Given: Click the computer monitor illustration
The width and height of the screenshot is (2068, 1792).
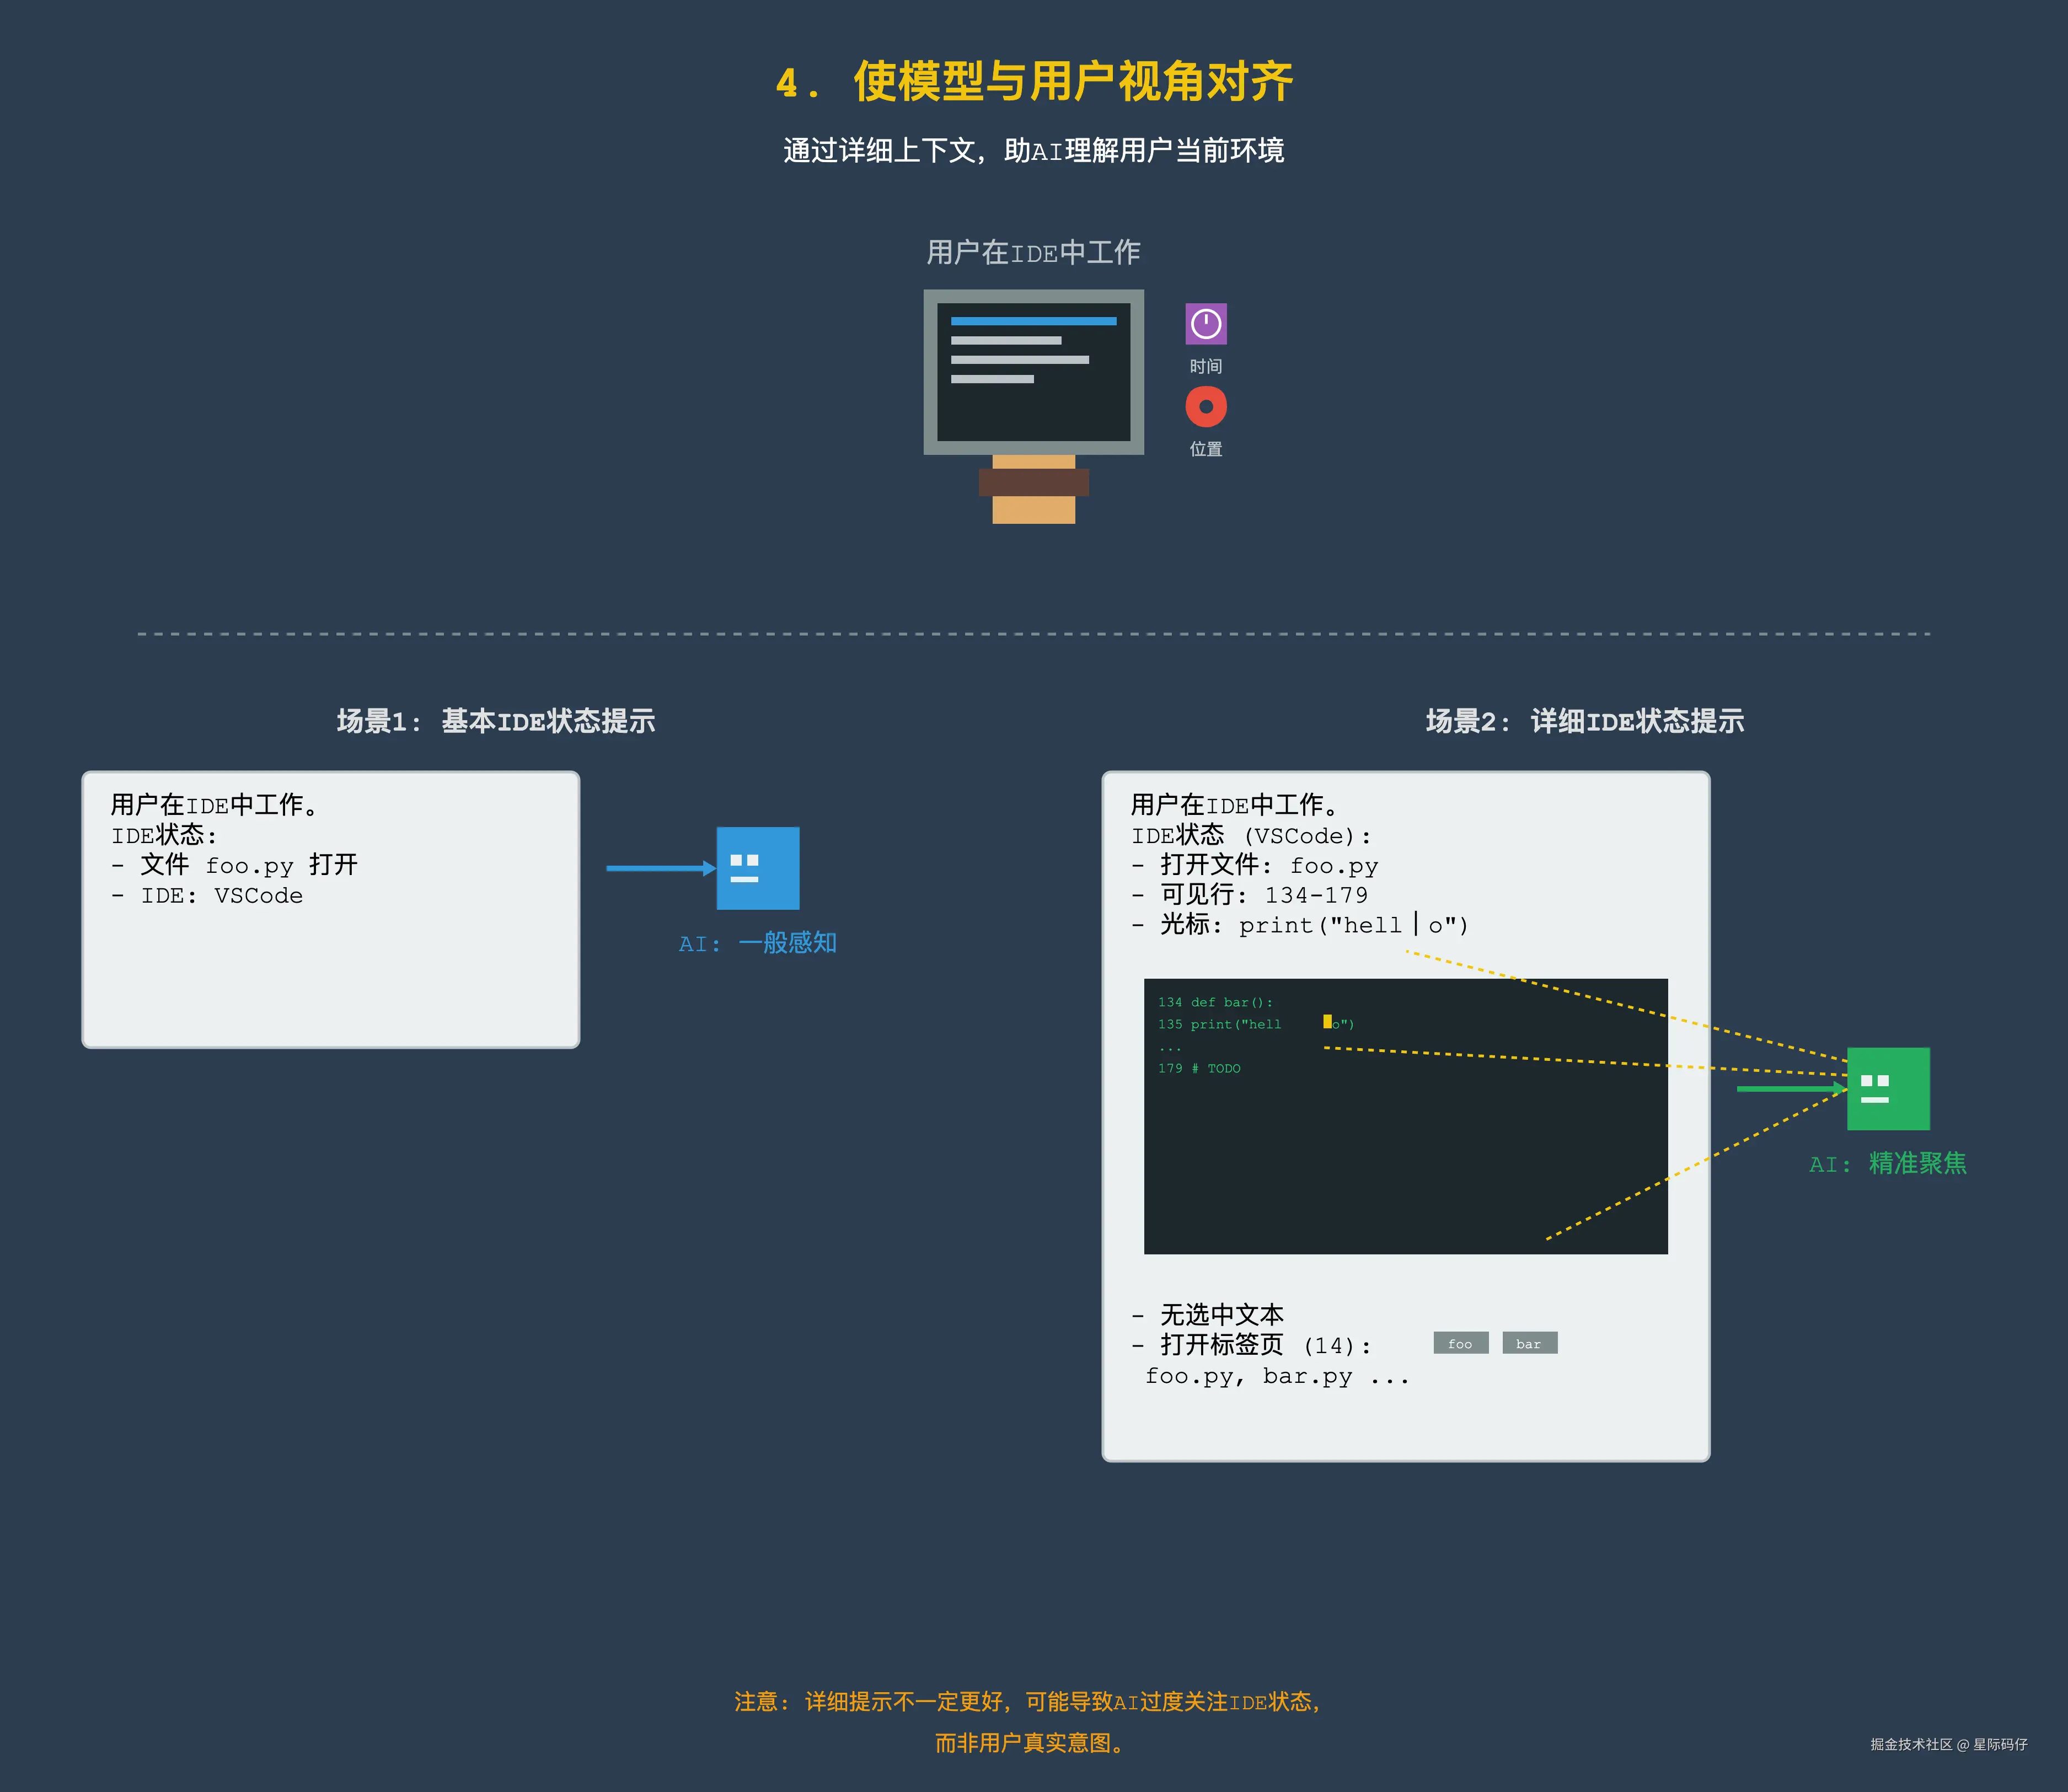Looking at the screenshot, I should 1033,372.
